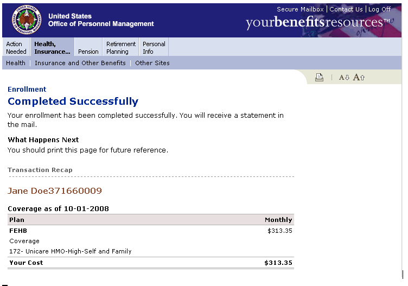Select the Health, Insurance tab
The width and height of the screenshot is (408, 286).
[52, 48]
